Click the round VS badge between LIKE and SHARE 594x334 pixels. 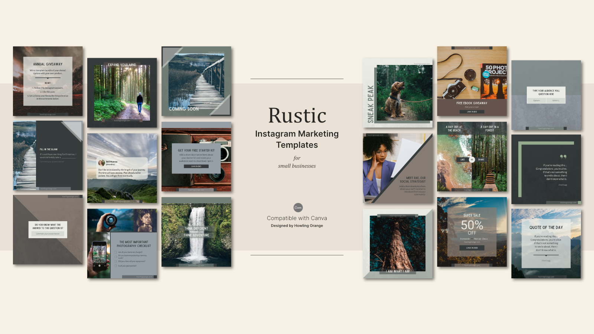click(x=472, y=160)
